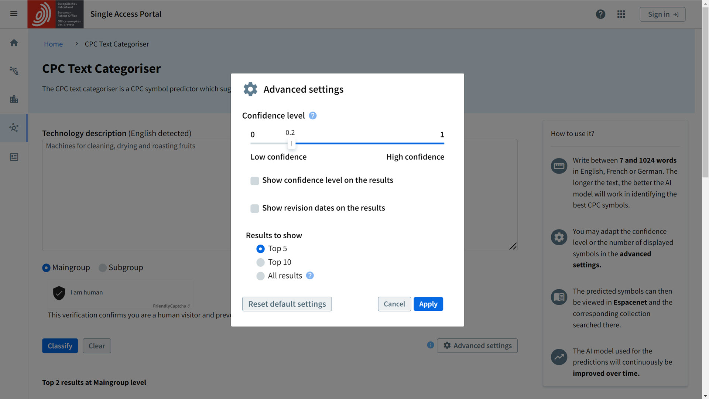Open the Home icon in the sidebar
Image resolution: width=709 pixels, height=399 pixels.
(x=14, y=42)
